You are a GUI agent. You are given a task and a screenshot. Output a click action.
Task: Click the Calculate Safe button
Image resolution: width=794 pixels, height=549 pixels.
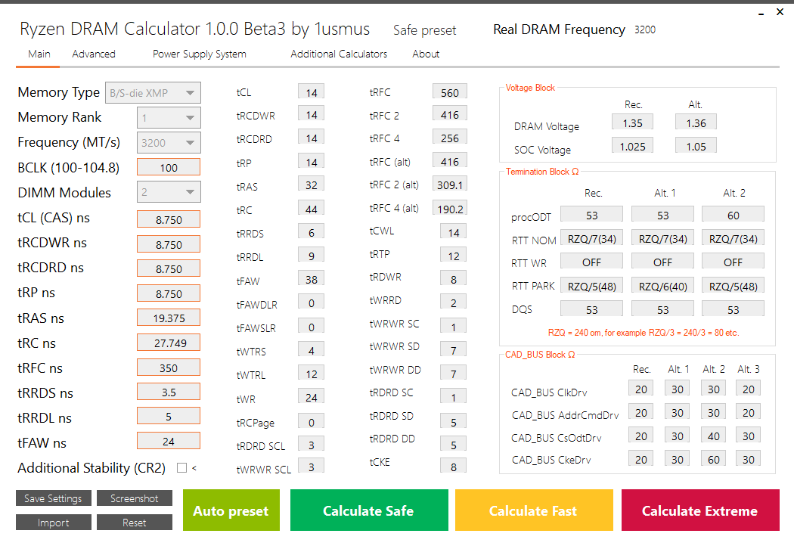tap(369, 510)
